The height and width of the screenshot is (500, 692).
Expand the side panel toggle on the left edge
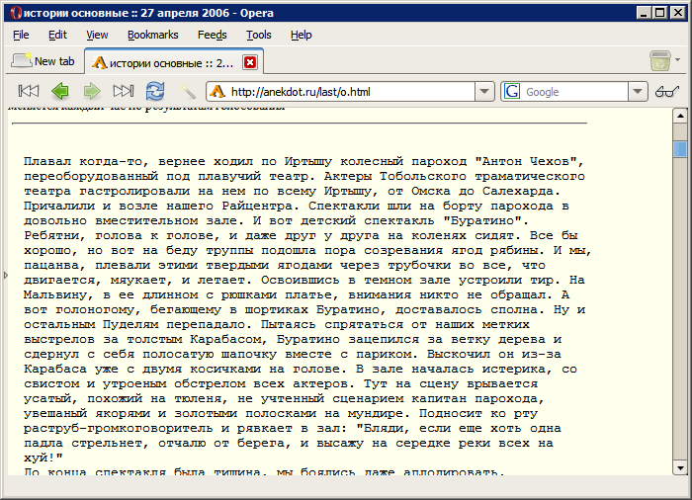(x=5, y=276)
